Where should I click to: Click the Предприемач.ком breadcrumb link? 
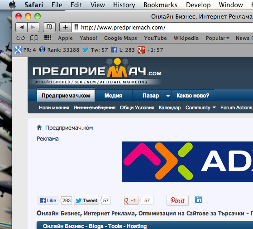click(69, 128)
